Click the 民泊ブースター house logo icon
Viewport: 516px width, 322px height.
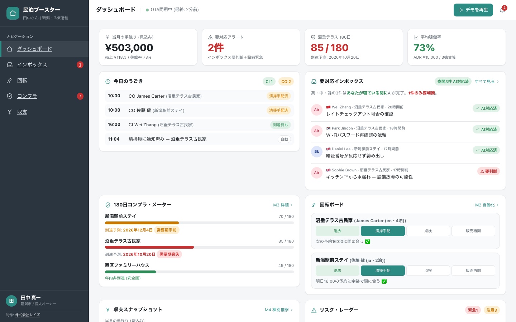(x=13, y=13)
